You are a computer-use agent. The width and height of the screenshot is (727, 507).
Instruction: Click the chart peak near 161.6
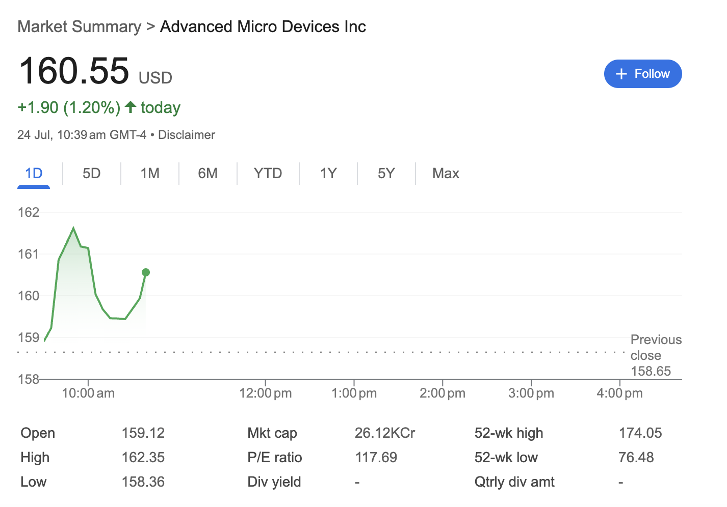pos(74,228)
